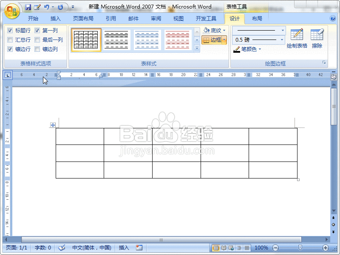Viewport: 340px width, 255px height.
Task: Uncheck the 第一列 checkbox
Action: [x=37, y=30]
